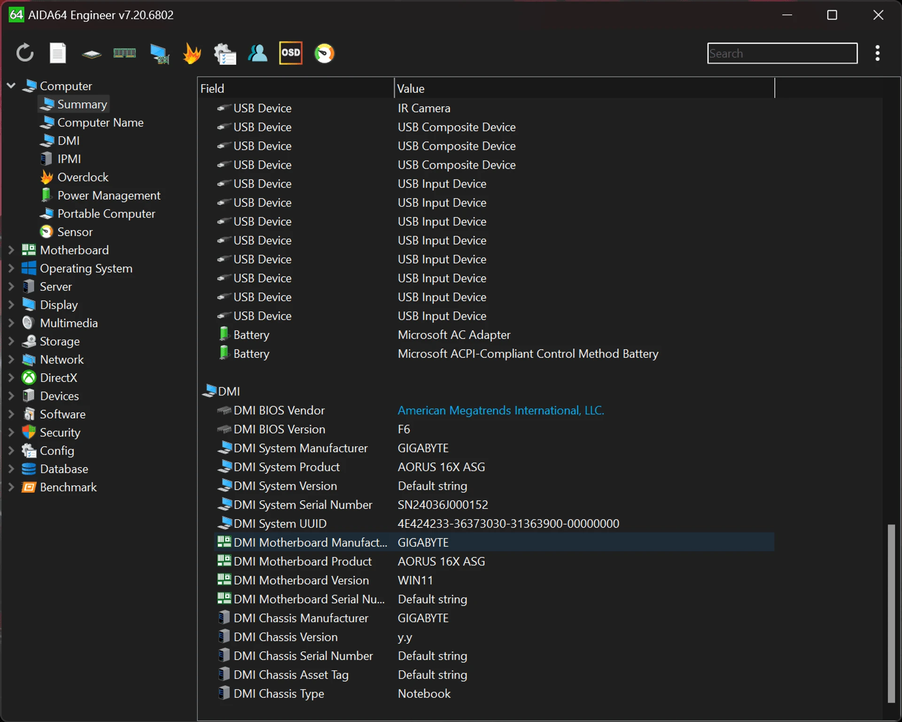Image resolution: width=902 pixels, height=722 pixels.
Task: Open the Report toolbar icon
Action: [58, 53]
